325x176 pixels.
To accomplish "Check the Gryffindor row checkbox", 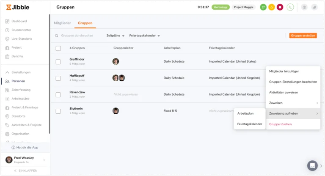I will (x=58, y=62).
